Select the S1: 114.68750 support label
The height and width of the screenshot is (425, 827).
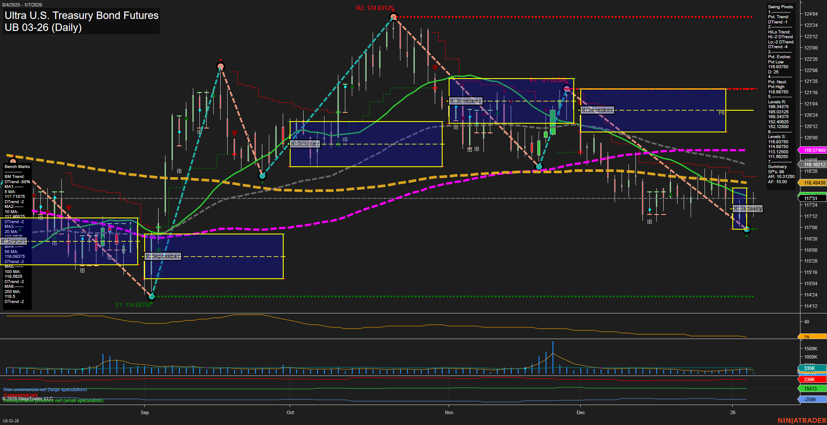click(133, 305)
